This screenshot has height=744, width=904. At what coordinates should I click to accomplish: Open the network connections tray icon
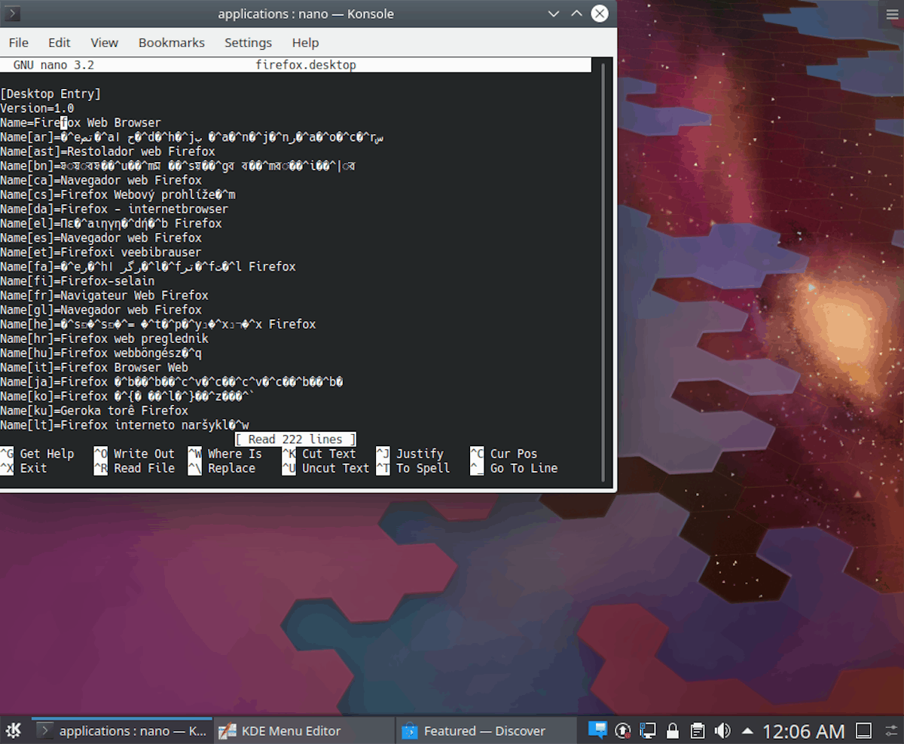(x=647, y=730)
